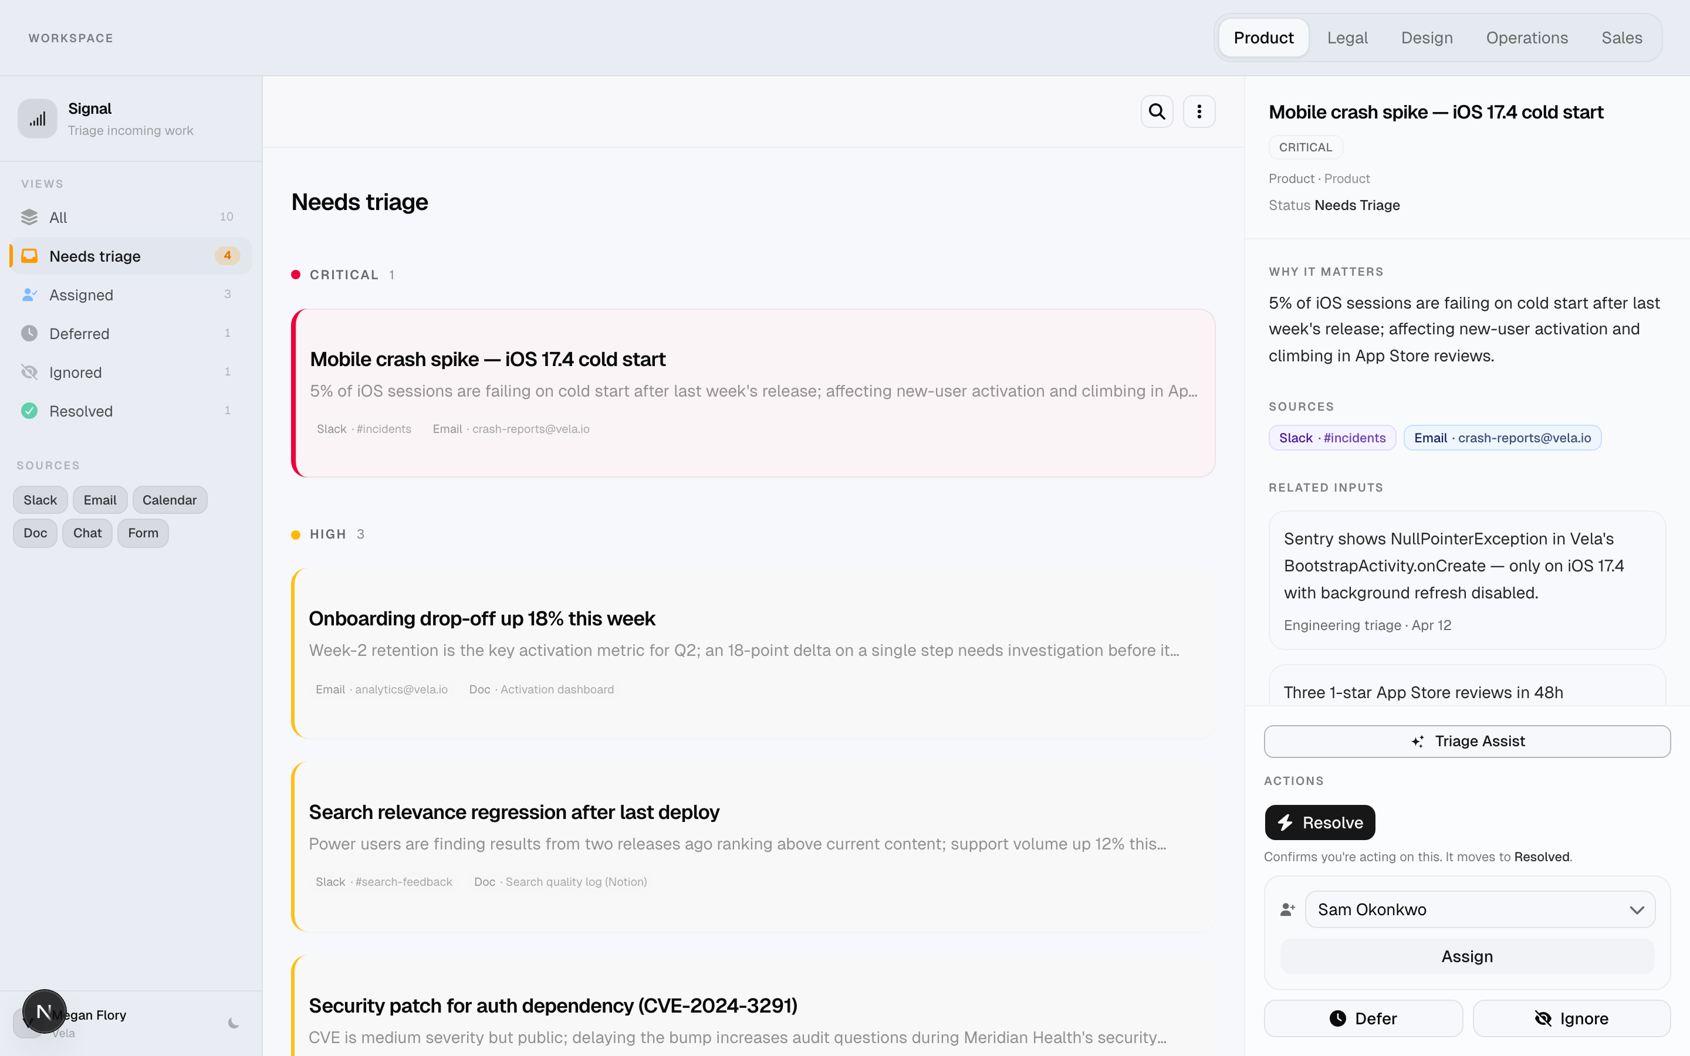The height and width of the screenshot is (1056, 1690).
Task: Open the Three 1-star App Store reviews input
Action: [x=1467, y=685]
